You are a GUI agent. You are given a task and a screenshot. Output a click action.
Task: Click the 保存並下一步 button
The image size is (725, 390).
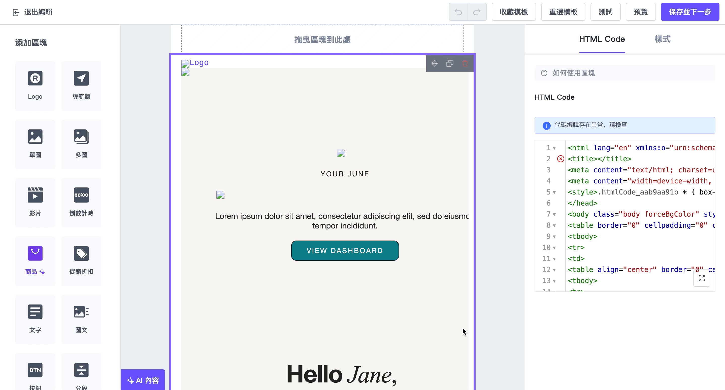click(690, 12)
